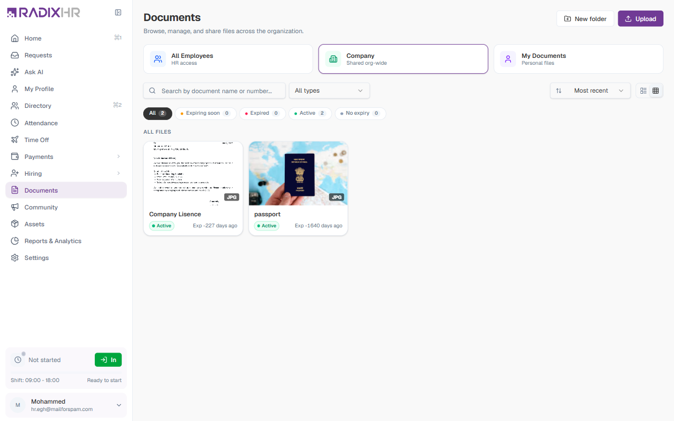Click the 'Exp -1640 days ago' text
Screen dimensions: 674x421
click(x=319, y=226)
